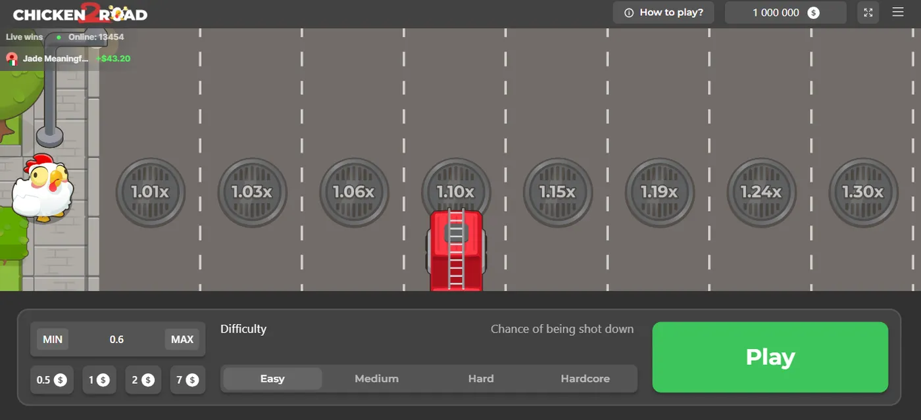Image resolution: width=921 pixels, height=420 pixels.
Task: Click the 1.30x manhole multiplier
Action: [x=862, y=193]
